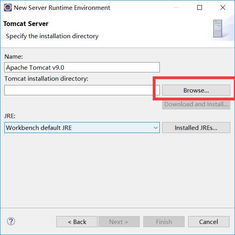Maximize the New Server Runtime Environment window
The image size is (235, 235).
[200, 7]
